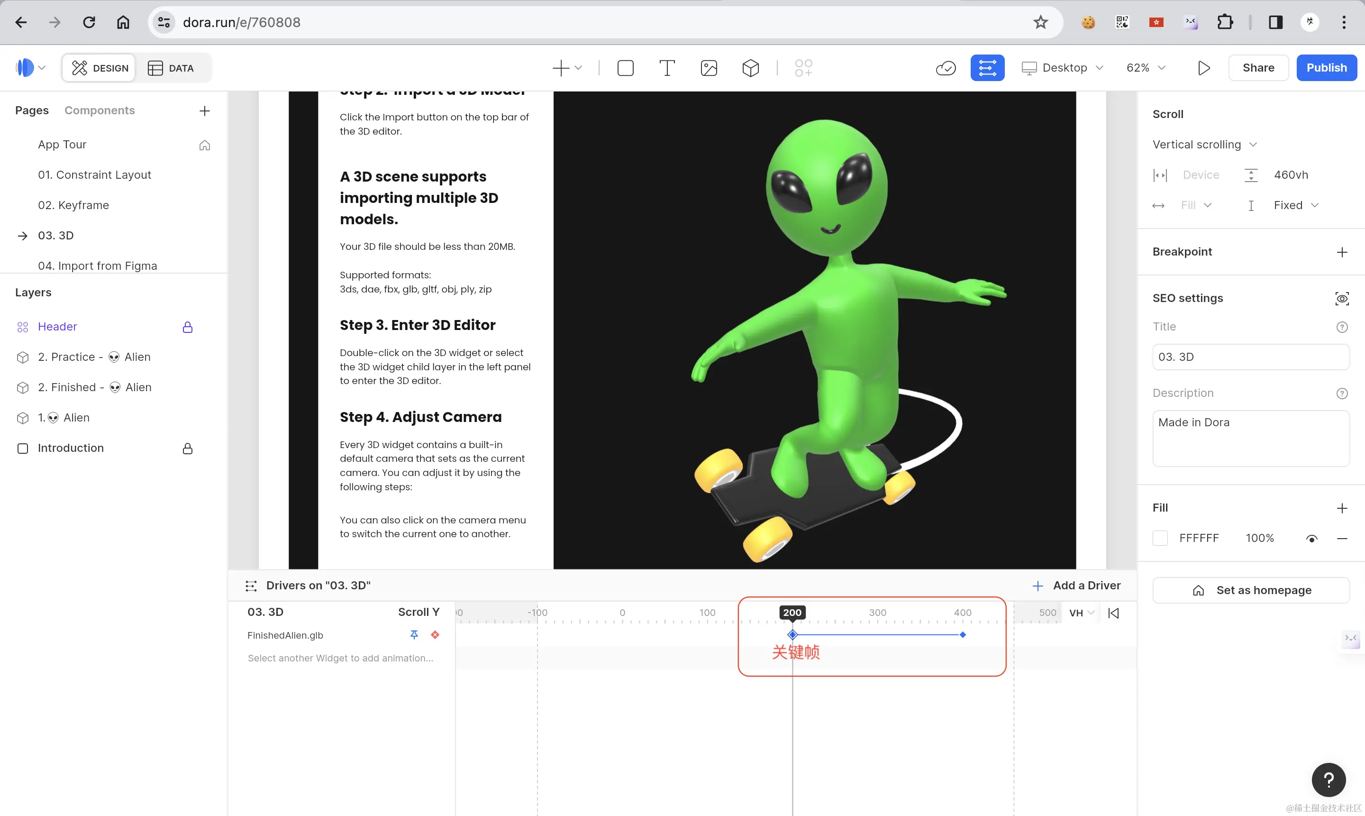This screenshot has width=1365, height=816.
Task: Select the 3D cube widget tool
Action: pyautogui.click(x=750, y=68)
